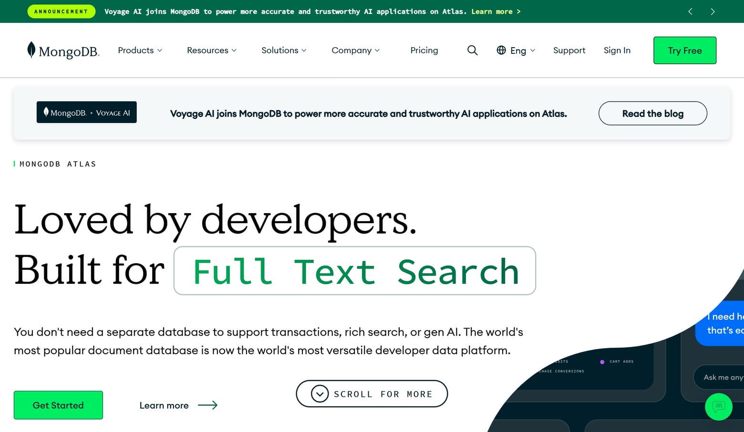744x432 pixels.
Task: Open the green chat bubble icon
Action: pyautogui.click(x=719, y=407)
